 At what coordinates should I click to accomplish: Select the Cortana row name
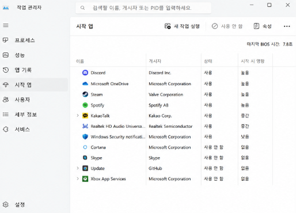pyautogui.click(x=98, y=147)
